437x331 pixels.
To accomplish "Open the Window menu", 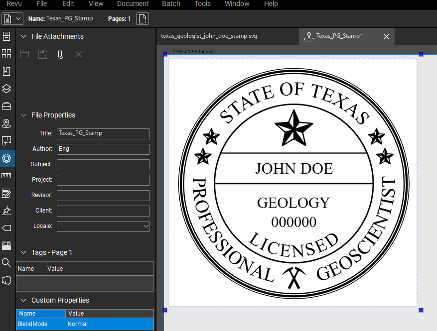I will click(x=237, y=3).
